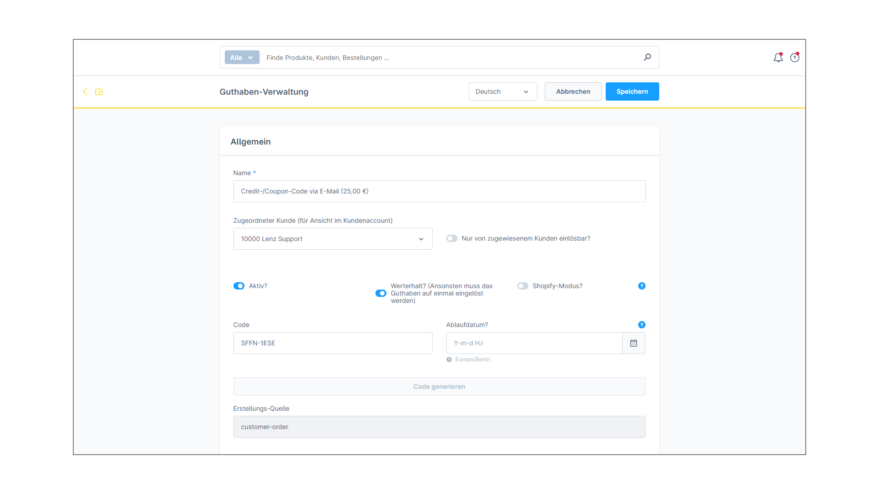Screen dimensions: 879x494
Task: Click the Code field containing SFFN-1ESE
Action: pyautogui.click(x=333, y=343)
